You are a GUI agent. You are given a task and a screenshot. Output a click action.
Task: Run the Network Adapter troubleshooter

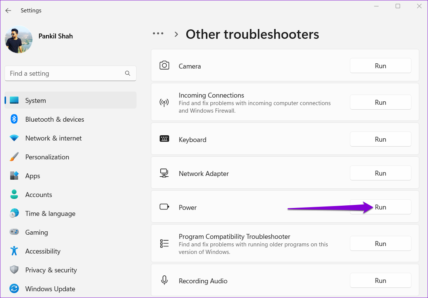click(x=380, y=173)
